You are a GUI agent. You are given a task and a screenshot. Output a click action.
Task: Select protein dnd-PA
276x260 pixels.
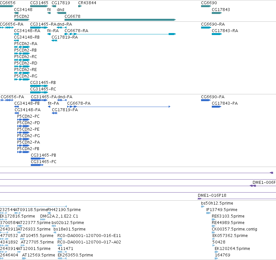point(65,97)
